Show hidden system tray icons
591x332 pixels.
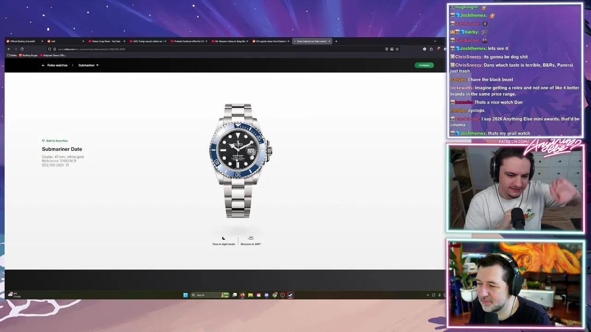(428, 295)
